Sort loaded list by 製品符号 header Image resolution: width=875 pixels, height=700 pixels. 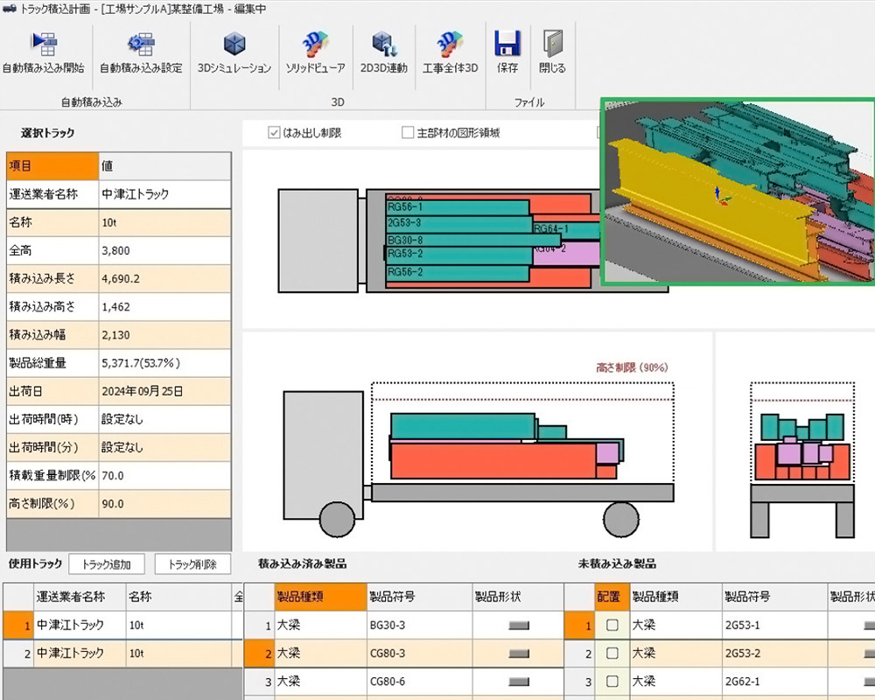[x=420, y=597]
